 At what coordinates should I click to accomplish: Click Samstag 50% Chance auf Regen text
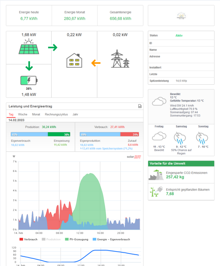[181, 152]
